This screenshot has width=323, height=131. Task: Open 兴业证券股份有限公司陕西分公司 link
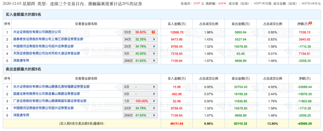click(x=37, y=32)
